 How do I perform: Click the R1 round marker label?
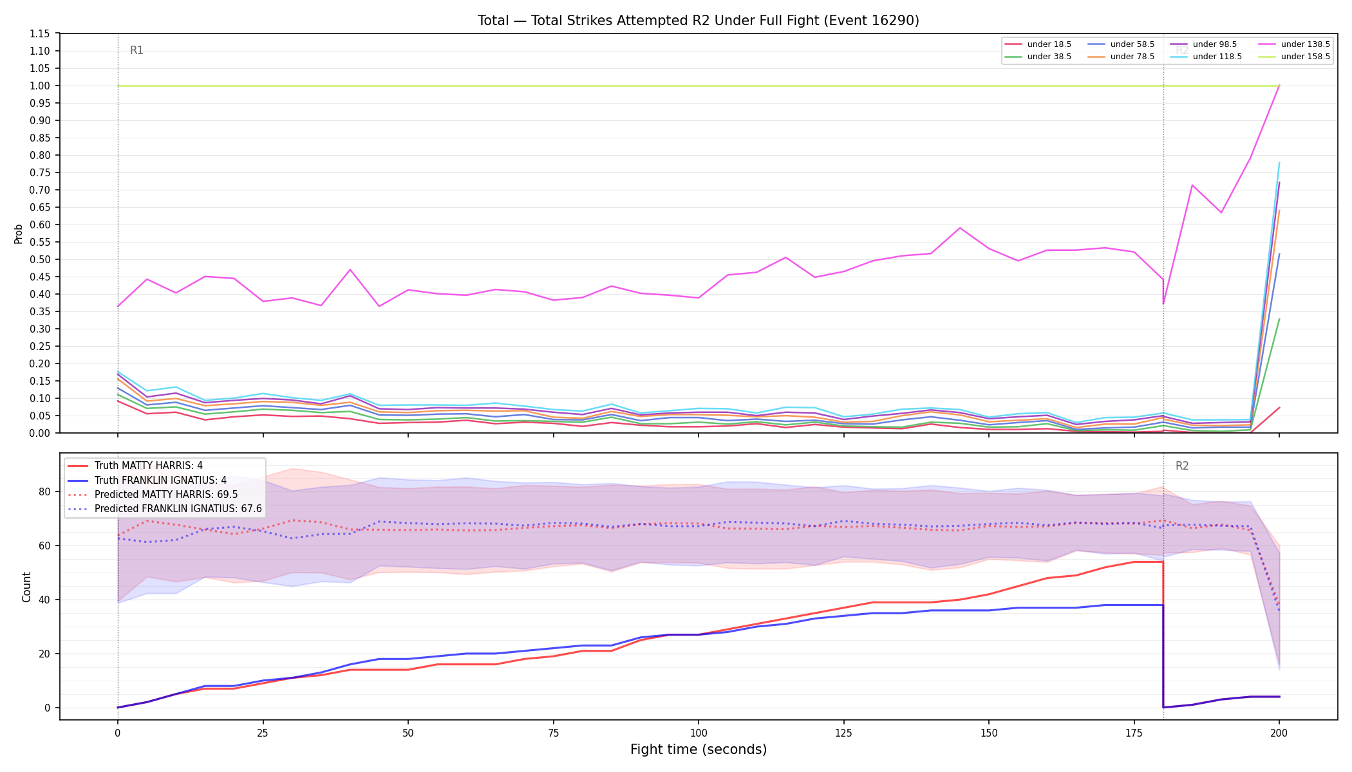(x=136, y=50)
